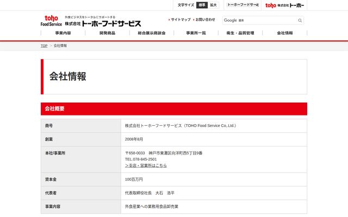This screenshot has height=217, width=348.
Task: Click the 文字サイズ label
Action: tap(186, 5)
